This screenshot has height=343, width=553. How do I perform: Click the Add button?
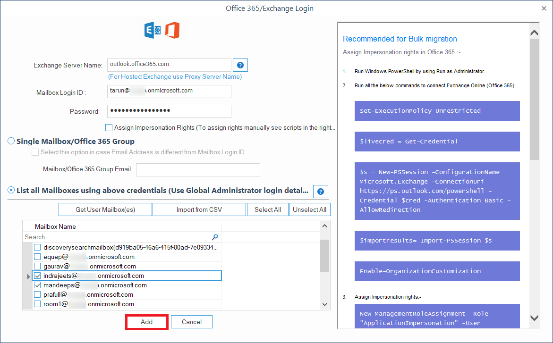point(147,322)
